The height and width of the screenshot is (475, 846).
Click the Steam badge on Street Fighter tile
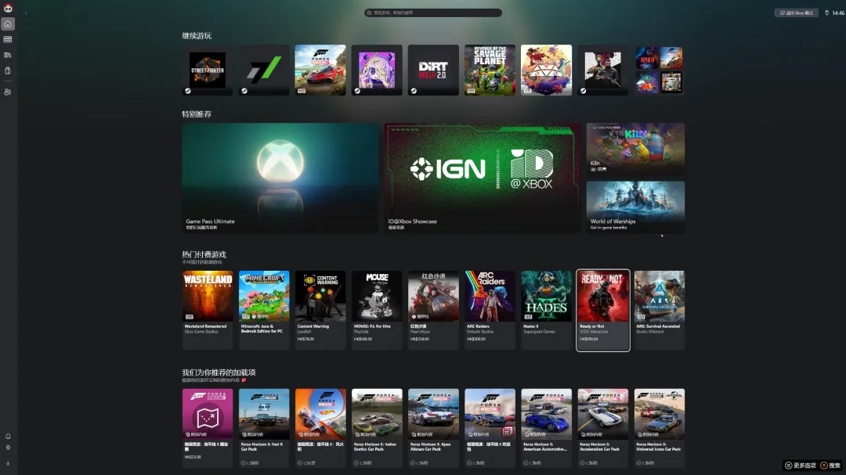188,91
